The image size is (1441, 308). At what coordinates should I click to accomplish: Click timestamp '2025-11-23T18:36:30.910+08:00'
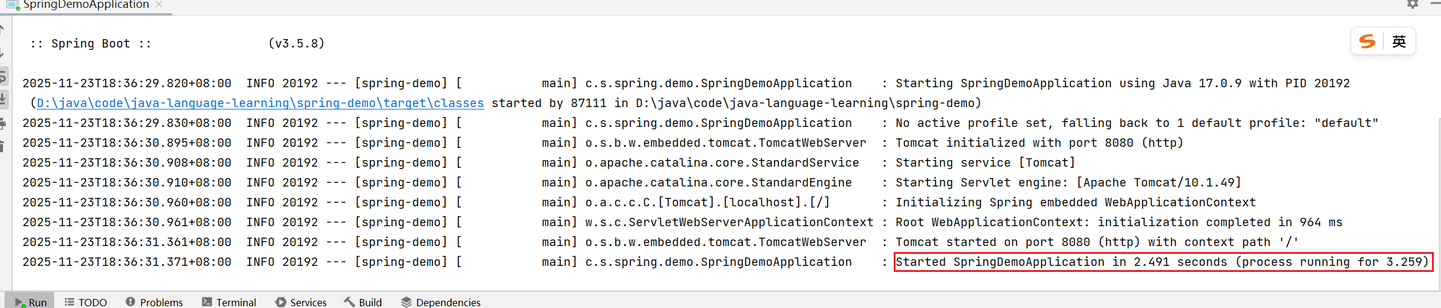point(127,182)
